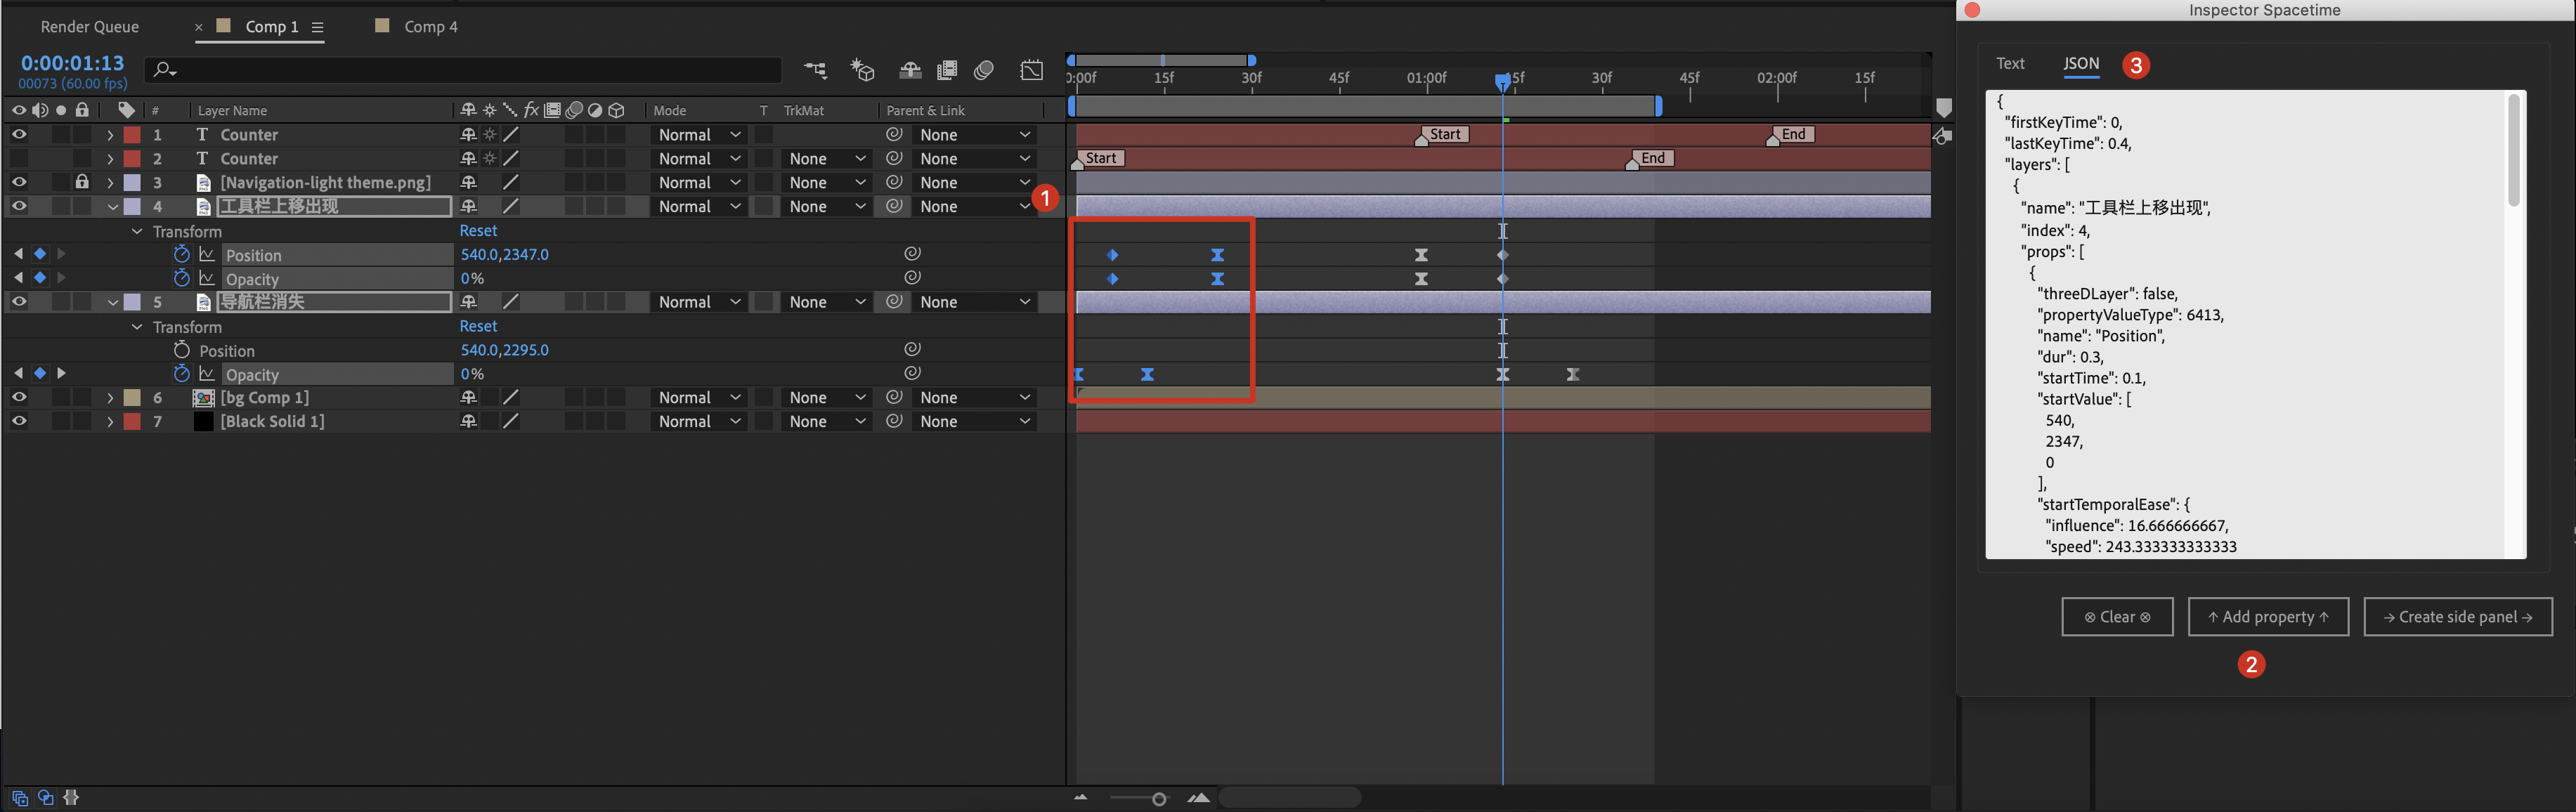This screenshot has width=2576, height=812.
Task: Open TrkMat dropdown for Counter layer 2
Action: coord(826,158)
